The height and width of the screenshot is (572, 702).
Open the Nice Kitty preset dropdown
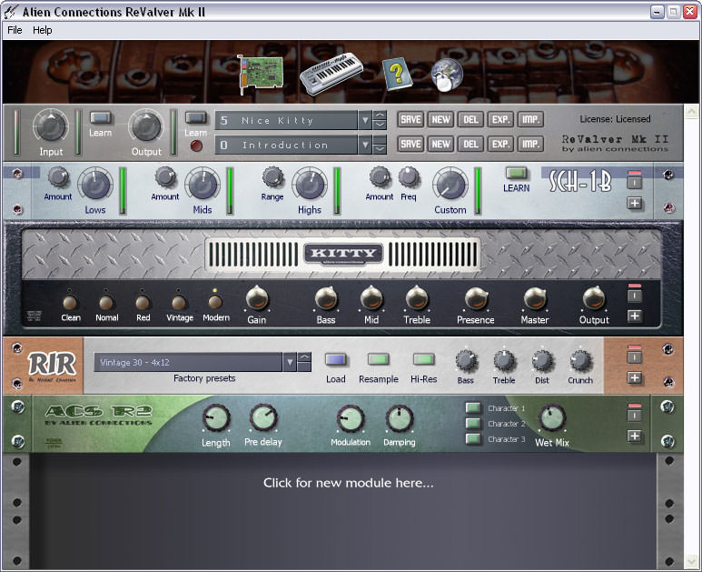(365, 120)
